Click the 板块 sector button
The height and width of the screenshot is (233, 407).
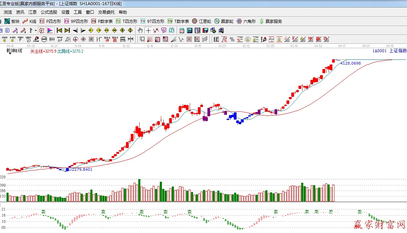point(12,21)
